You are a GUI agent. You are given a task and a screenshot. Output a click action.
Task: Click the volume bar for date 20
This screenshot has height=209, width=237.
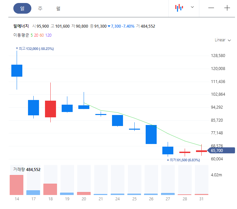click(x=84, y=193)
